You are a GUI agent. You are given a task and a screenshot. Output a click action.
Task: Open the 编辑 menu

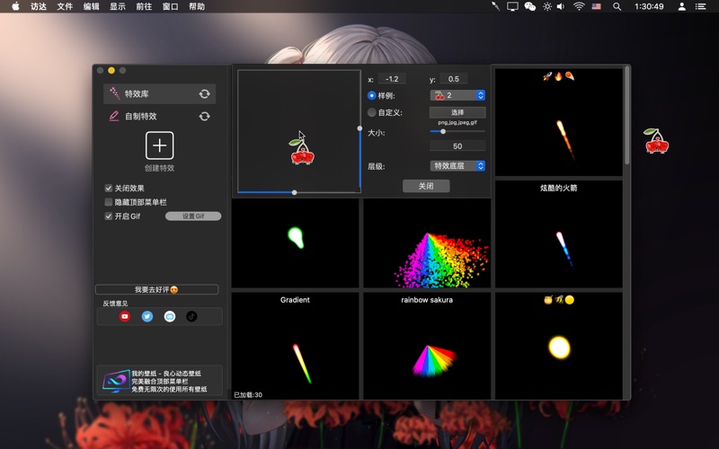click(91, 6)
